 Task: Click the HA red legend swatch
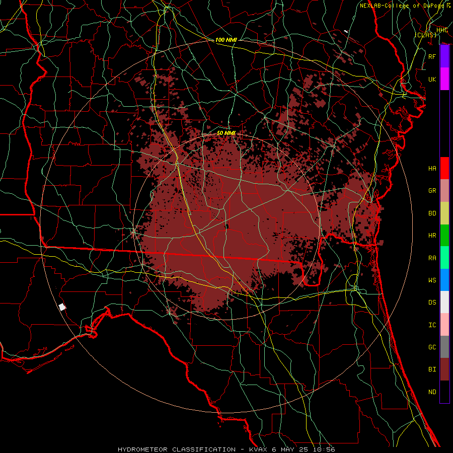click(444, 168)
